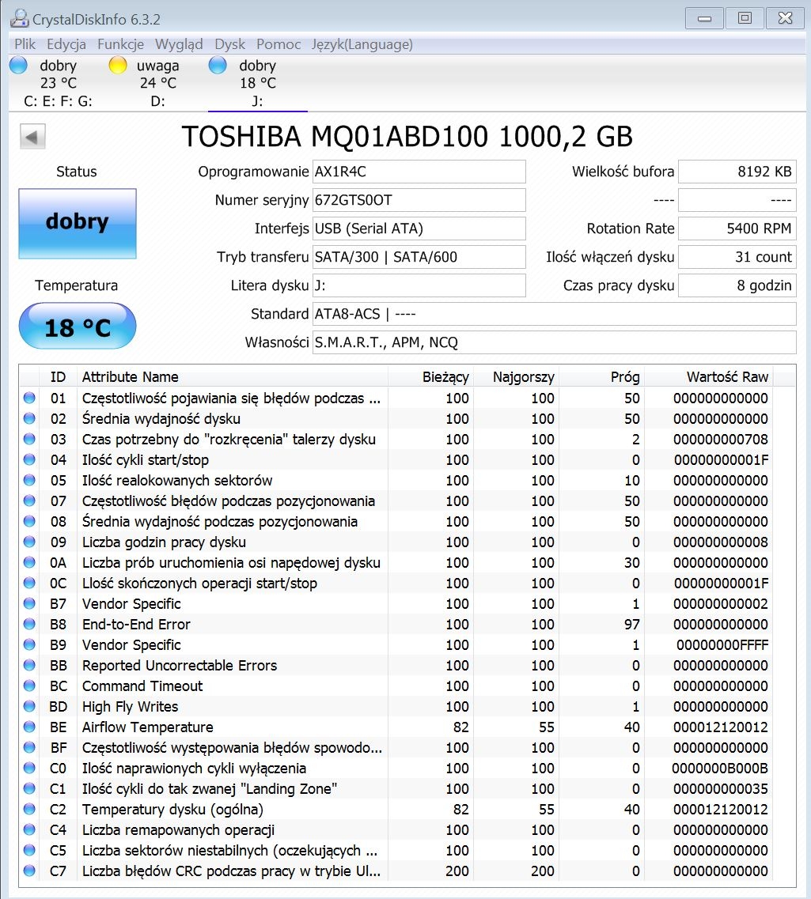Click status orb of BB Reported Uncorrectable Errors
Image resolution: width=811 pixels, height=899 pixels.
[29, 665]
